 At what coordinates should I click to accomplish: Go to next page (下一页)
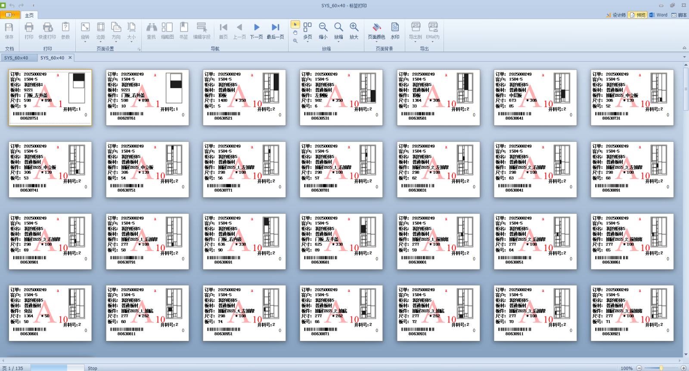point(256,31)
